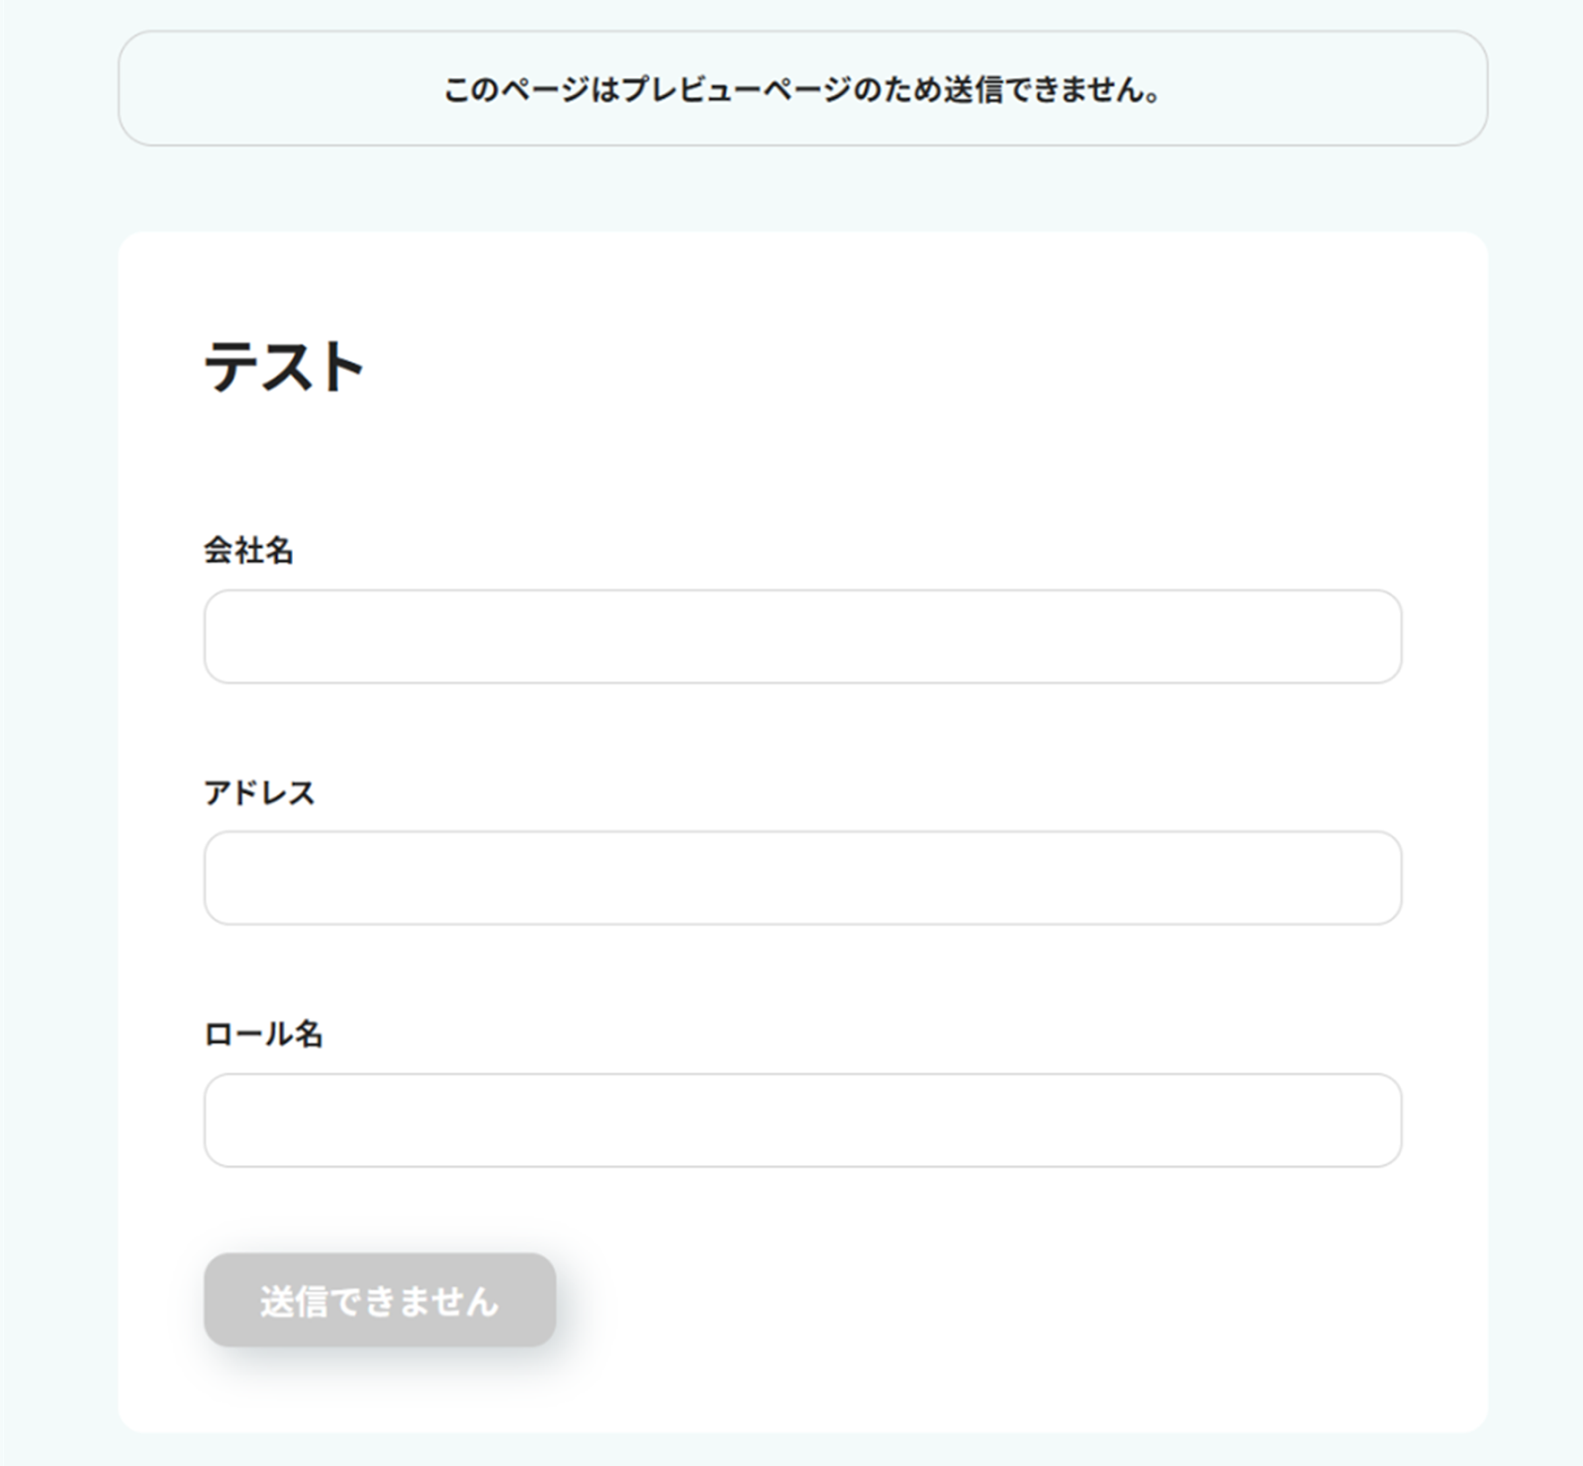This screenshot has width=1583, height=1466.
Task: Click the ロール名 field label
Action: pos(263,1034)
